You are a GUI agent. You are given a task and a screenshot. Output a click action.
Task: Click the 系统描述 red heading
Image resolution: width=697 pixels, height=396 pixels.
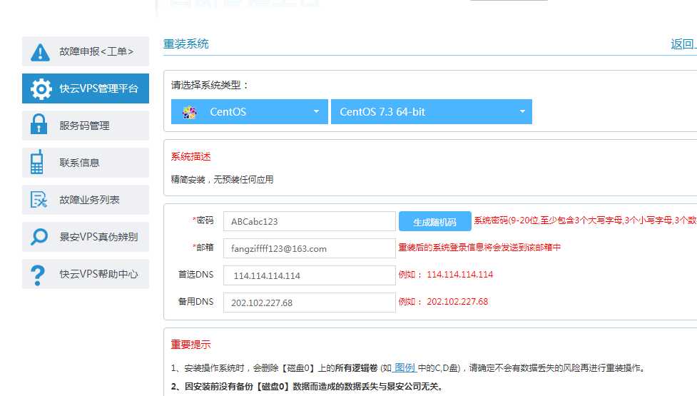[190, 156]
